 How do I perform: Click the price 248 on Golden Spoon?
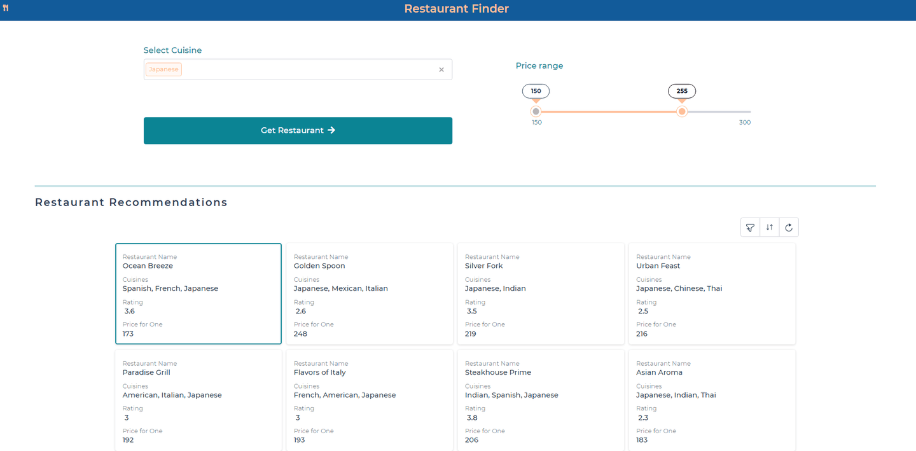[x=300, y=334]
